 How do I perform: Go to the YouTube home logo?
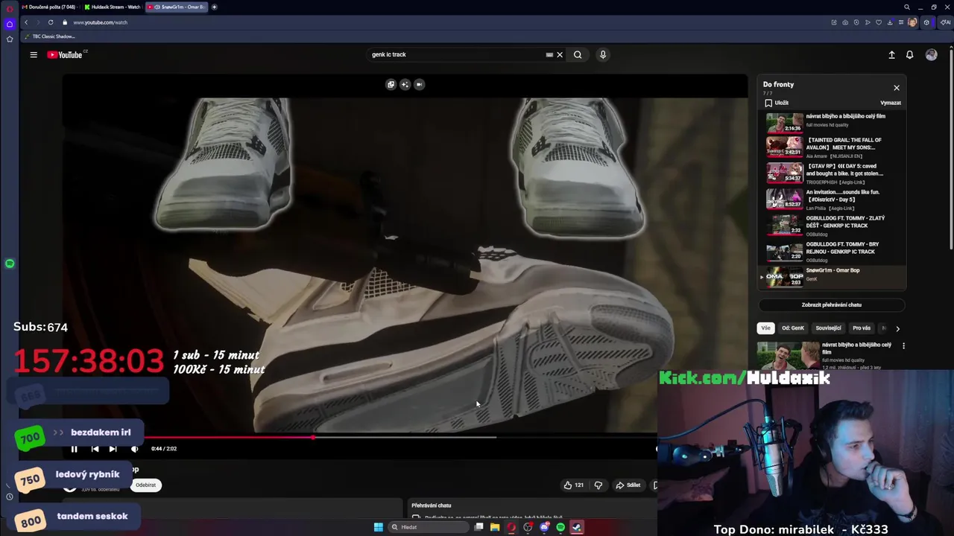(66, 54)
